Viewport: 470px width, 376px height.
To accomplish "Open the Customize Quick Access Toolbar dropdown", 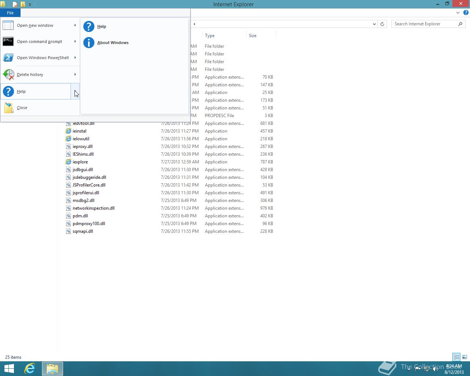I will 30,4.
